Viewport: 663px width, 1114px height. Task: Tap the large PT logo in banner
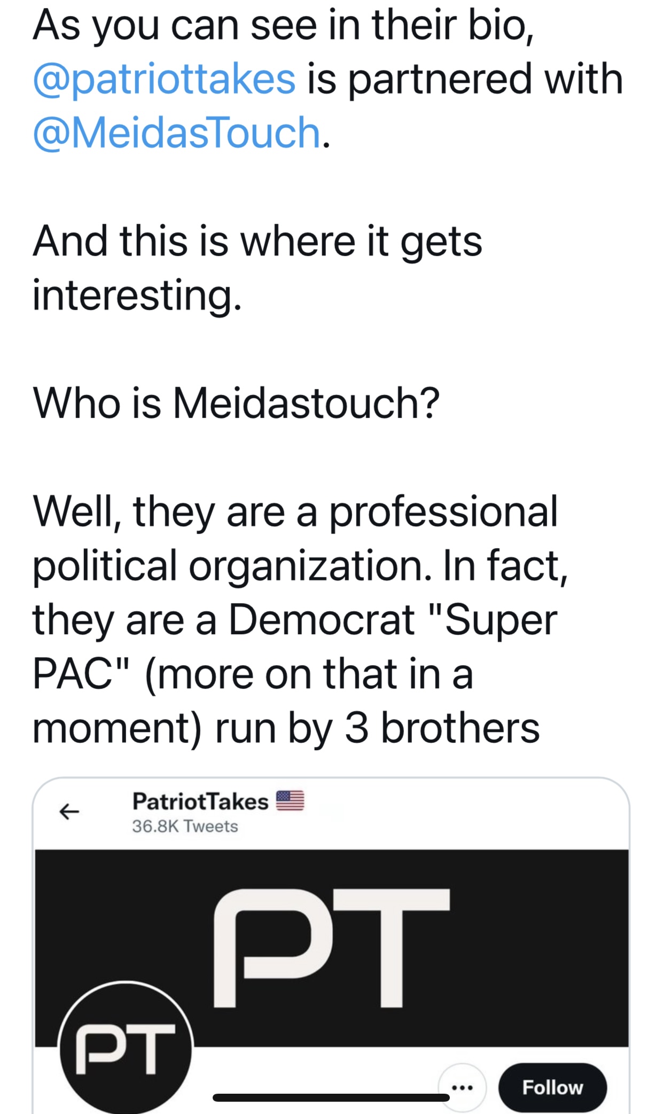coord(332,948)
